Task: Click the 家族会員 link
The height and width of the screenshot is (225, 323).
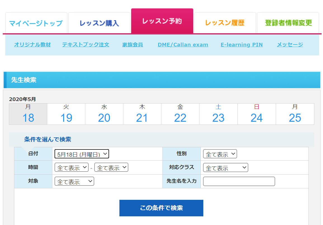Action: click(133, 44)
